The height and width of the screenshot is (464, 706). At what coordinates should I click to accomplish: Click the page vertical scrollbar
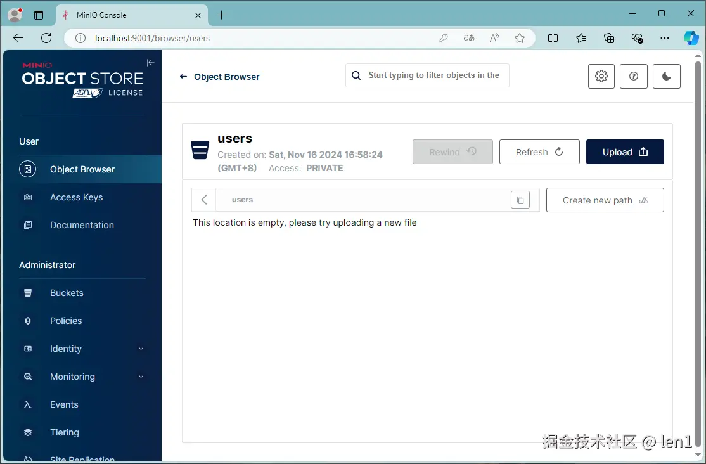tap(698, 255)
